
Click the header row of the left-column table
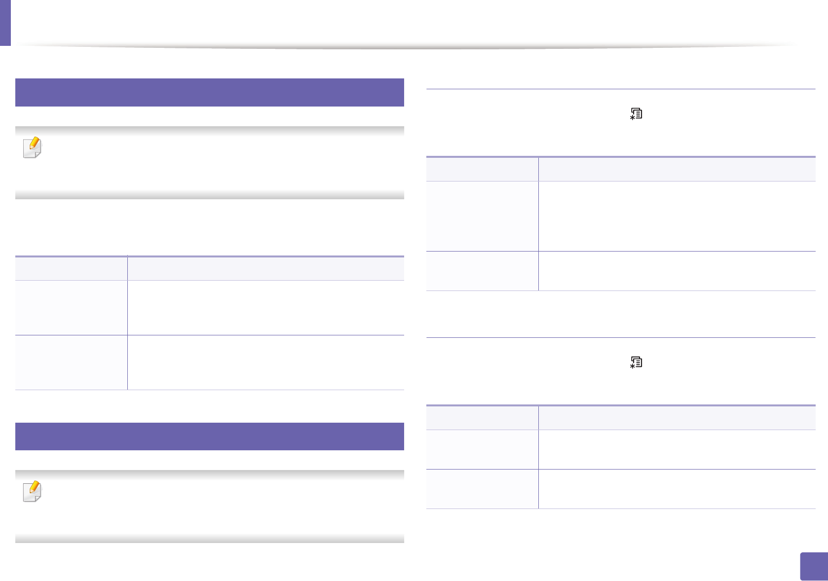210,268
